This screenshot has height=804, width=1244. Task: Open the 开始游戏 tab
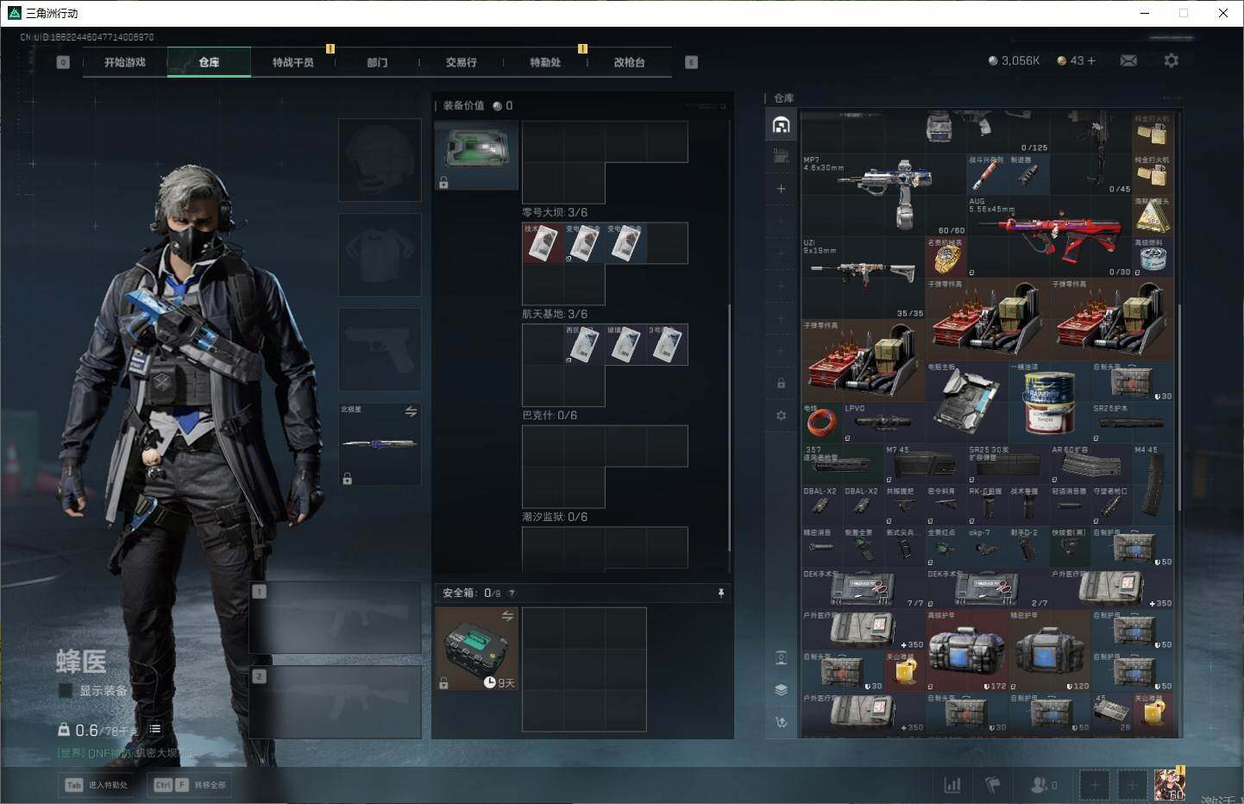click(125, 62)
